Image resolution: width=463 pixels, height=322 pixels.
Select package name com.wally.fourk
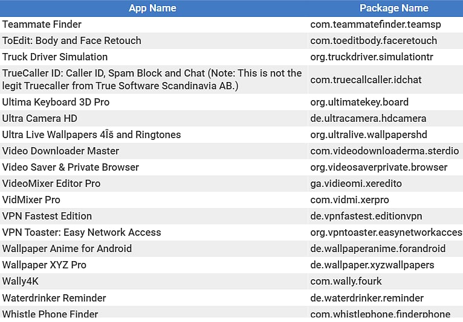[346, 281]
